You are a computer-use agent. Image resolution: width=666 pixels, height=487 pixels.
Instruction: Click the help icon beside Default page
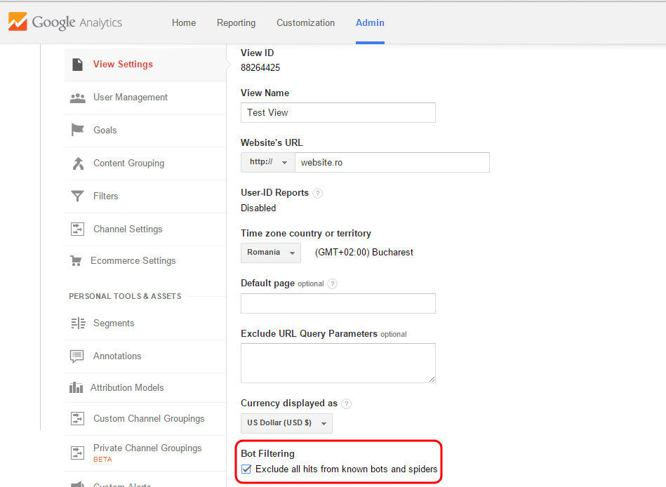tap(332, 284)
